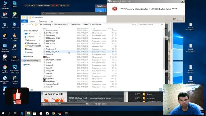The height and width of the screenshot is (116, 206).
Task: Select the Game application file
Action: (48, 57)
